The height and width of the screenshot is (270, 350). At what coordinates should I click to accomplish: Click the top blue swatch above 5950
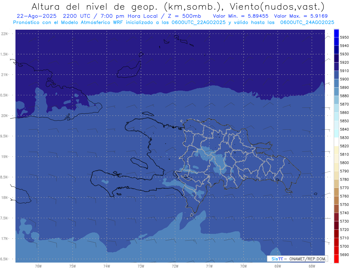pyautogui.click(x=336, y=33)
